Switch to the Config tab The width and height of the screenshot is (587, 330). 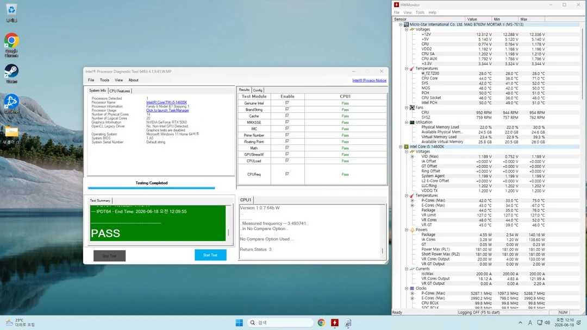[x=258, y=90]
